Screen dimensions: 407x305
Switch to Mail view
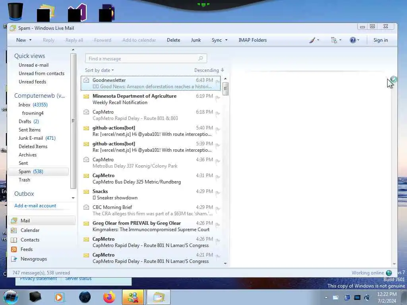point(42,220)
